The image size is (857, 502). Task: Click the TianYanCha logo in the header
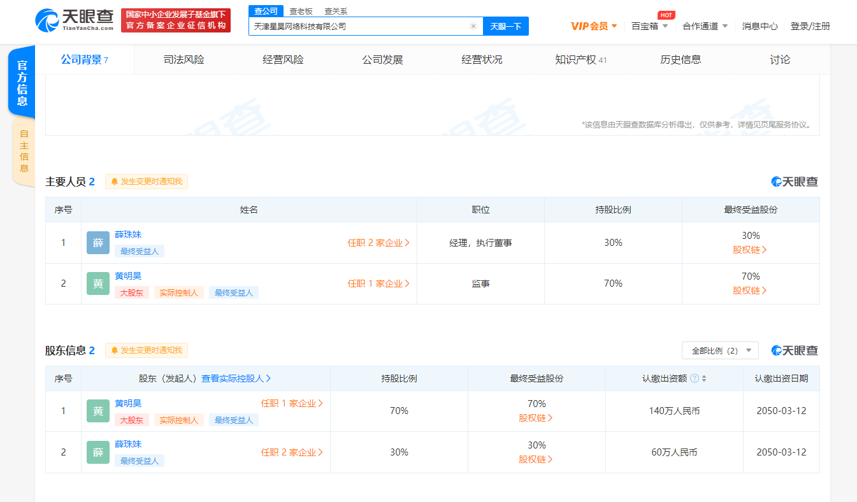tap(75, 21)
